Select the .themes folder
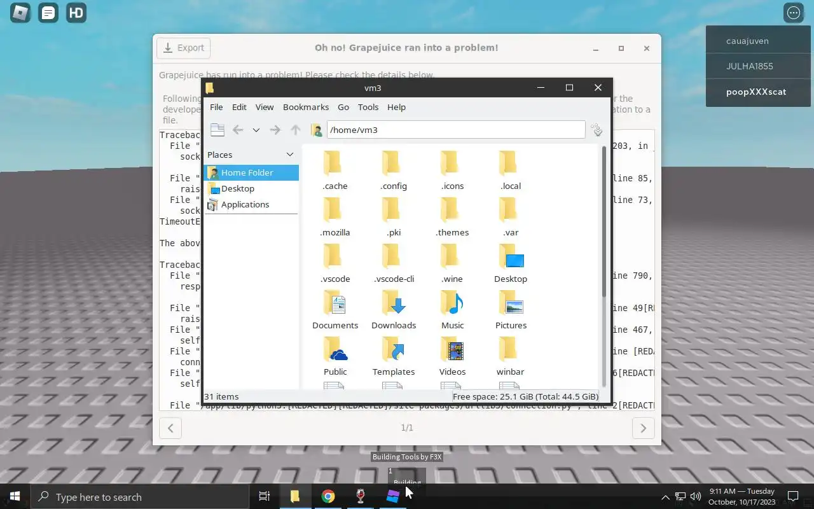This screenshot has height=509, width=814. [452, 217]
